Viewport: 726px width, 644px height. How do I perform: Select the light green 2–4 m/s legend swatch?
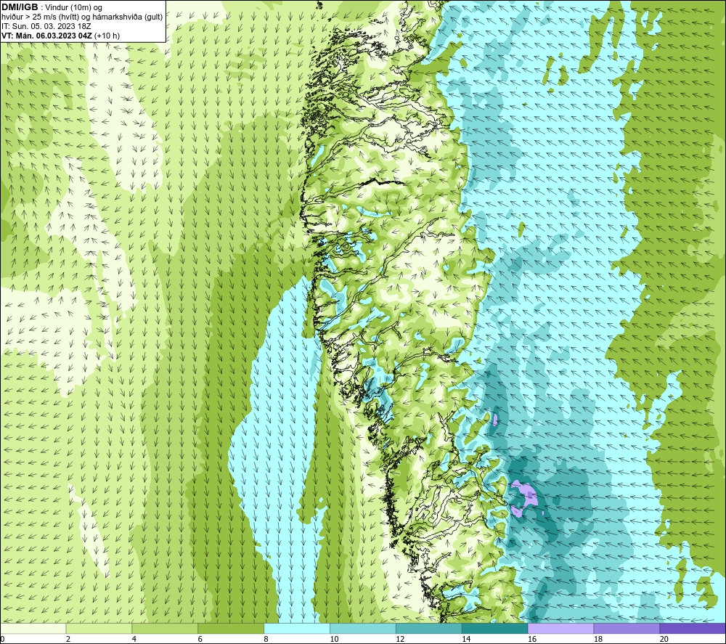99,628
